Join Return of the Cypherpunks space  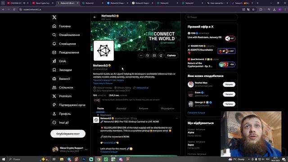[211, 63]
